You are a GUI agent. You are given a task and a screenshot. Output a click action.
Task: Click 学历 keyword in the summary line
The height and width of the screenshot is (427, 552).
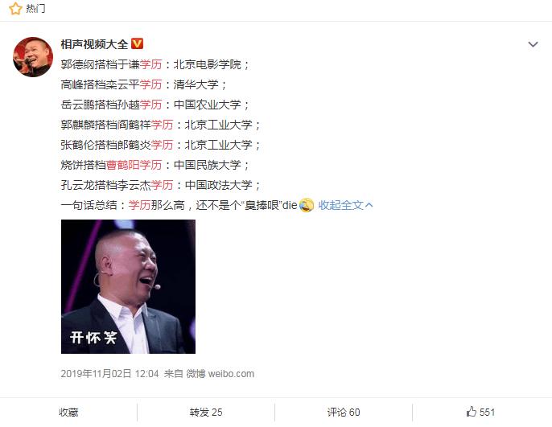pos(139,205)
